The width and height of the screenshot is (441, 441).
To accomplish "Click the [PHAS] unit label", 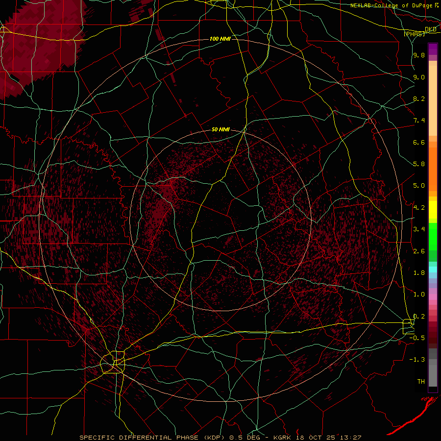I will tap(414, 34).
